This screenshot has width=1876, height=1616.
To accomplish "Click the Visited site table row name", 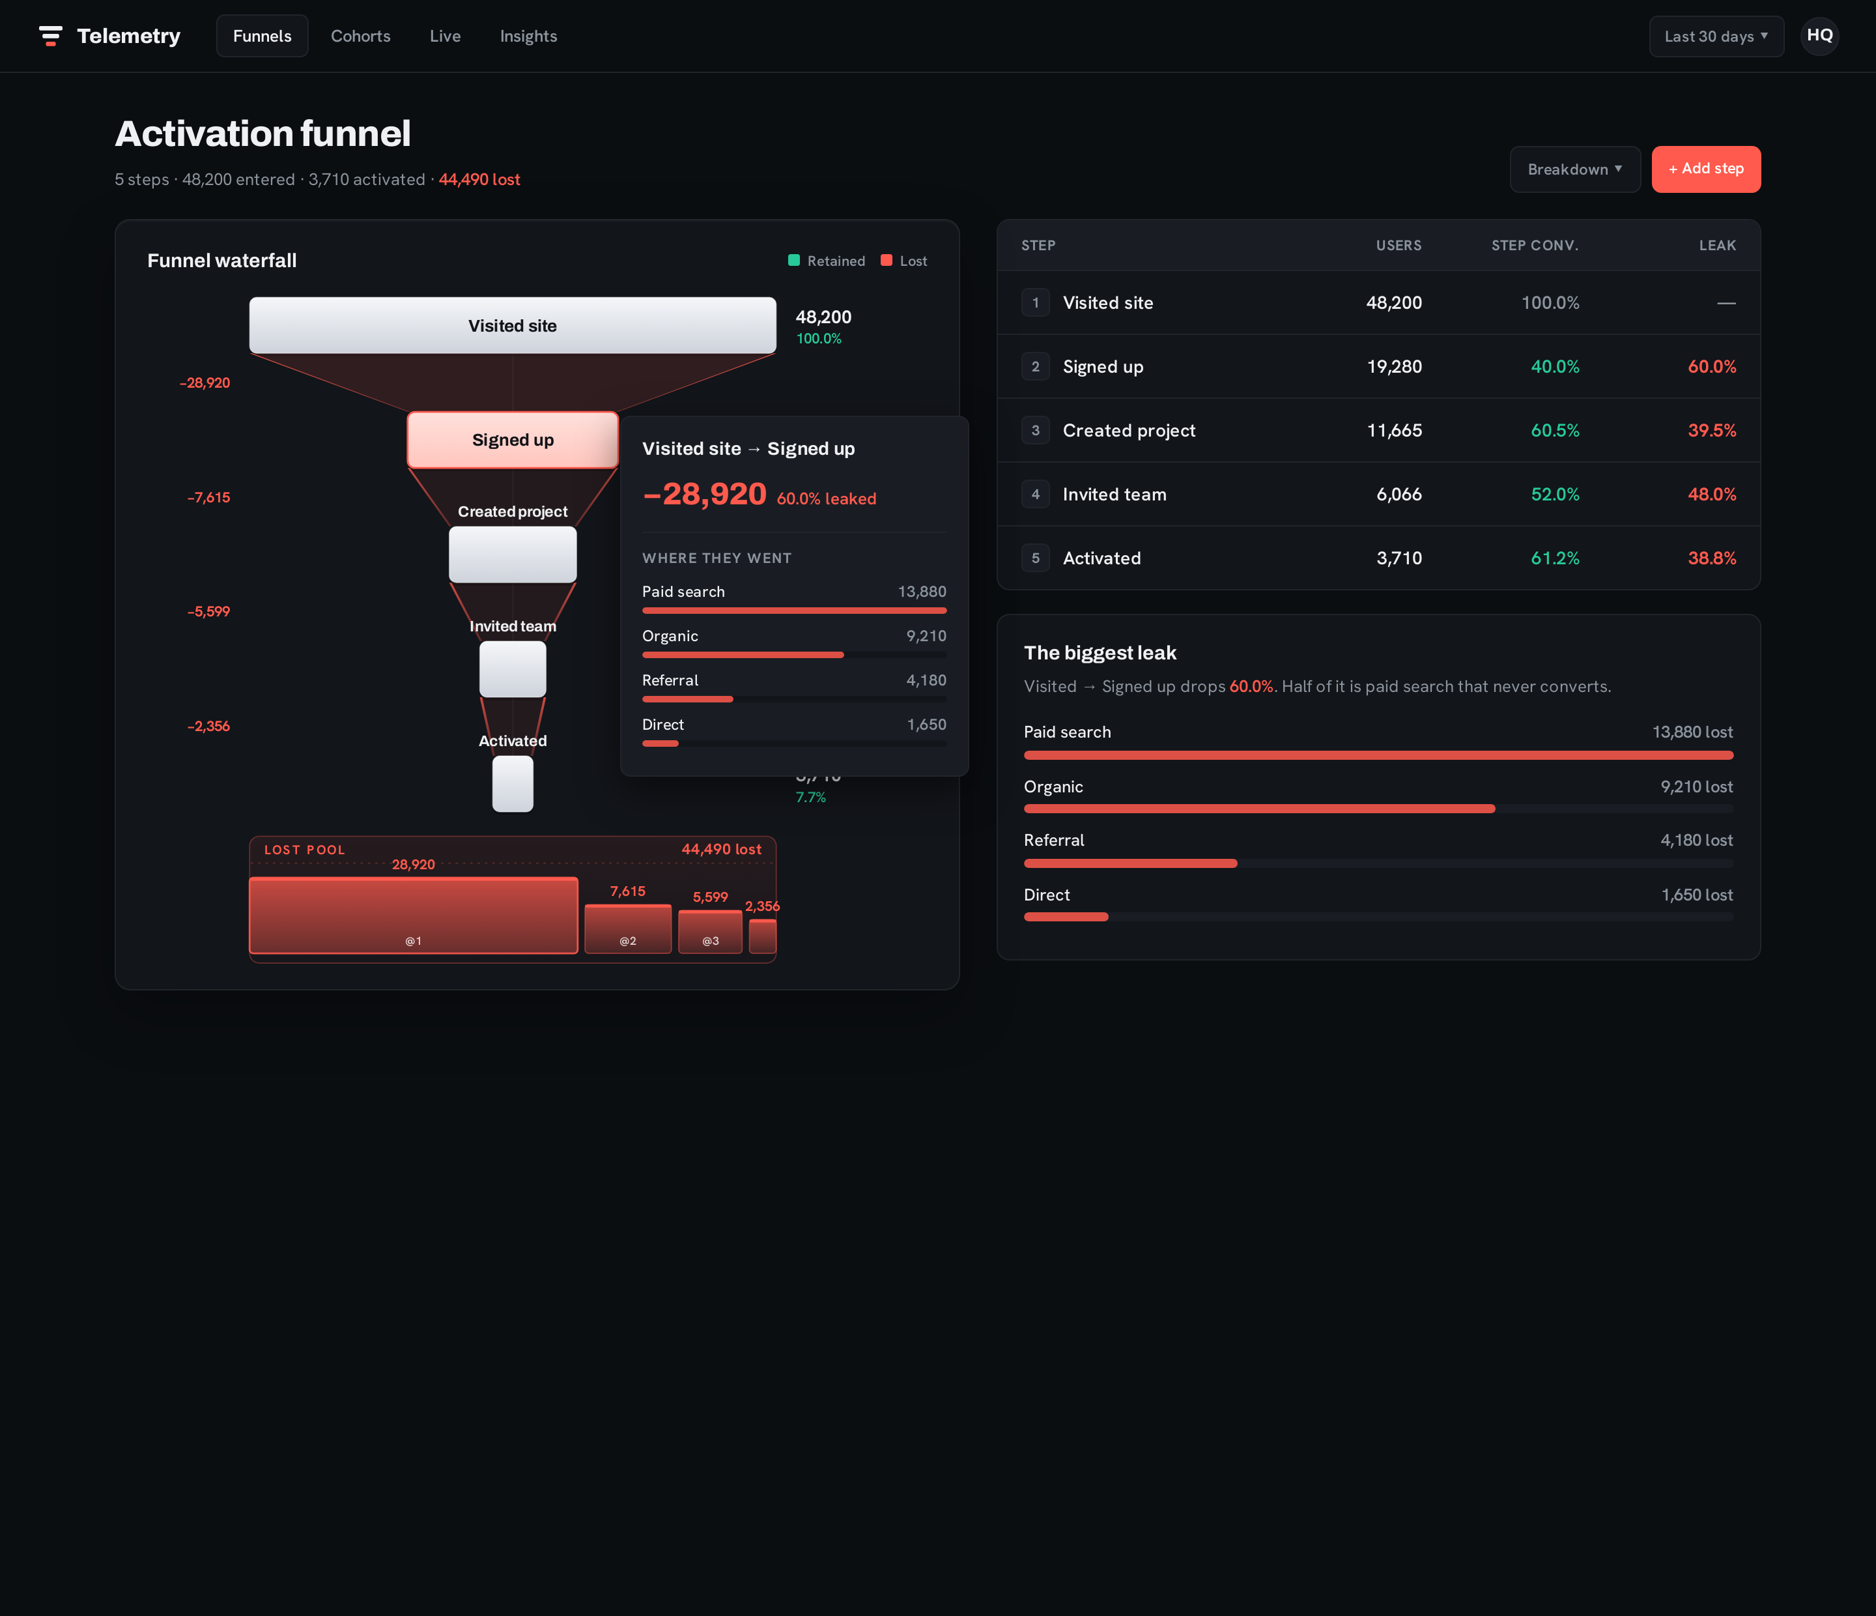I will click(1108, 302).
